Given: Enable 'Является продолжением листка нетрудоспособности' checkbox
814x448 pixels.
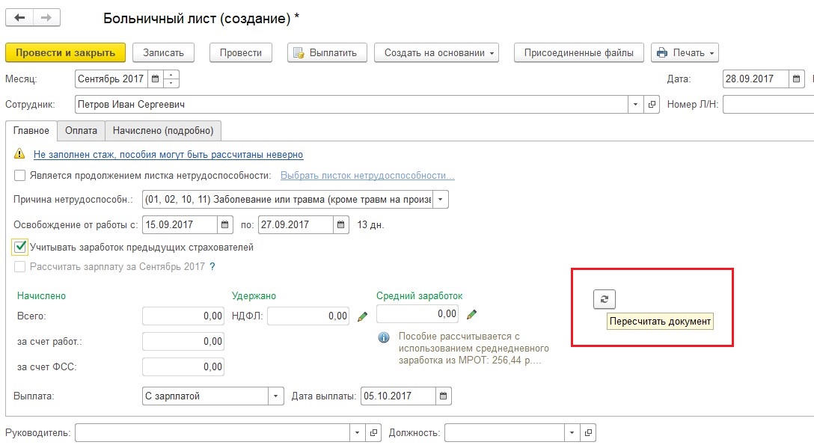Looking at the screenshot, I should tap(20, 176).
